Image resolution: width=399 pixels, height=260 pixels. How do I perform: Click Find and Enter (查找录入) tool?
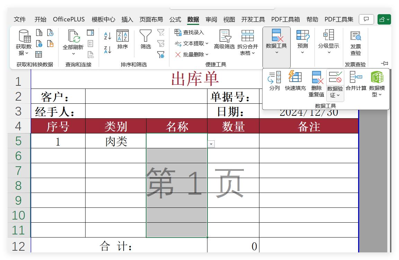[x=189, y=32]
